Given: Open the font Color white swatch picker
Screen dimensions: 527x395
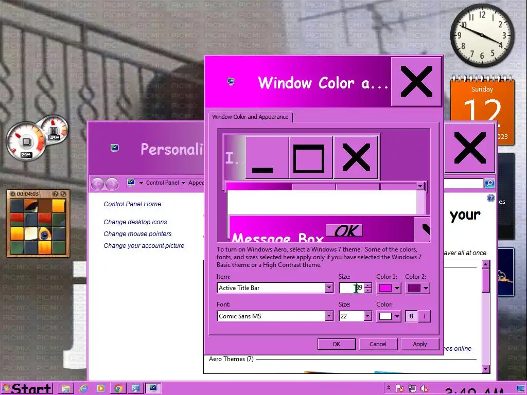Looking at the screenshot, I should [x=389, y=316].
